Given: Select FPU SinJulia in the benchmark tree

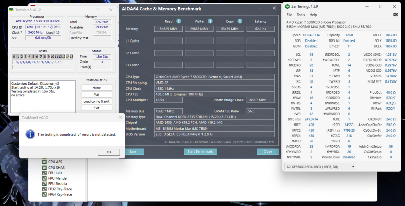Looking at the screenshot, I should tap(57, 184).
